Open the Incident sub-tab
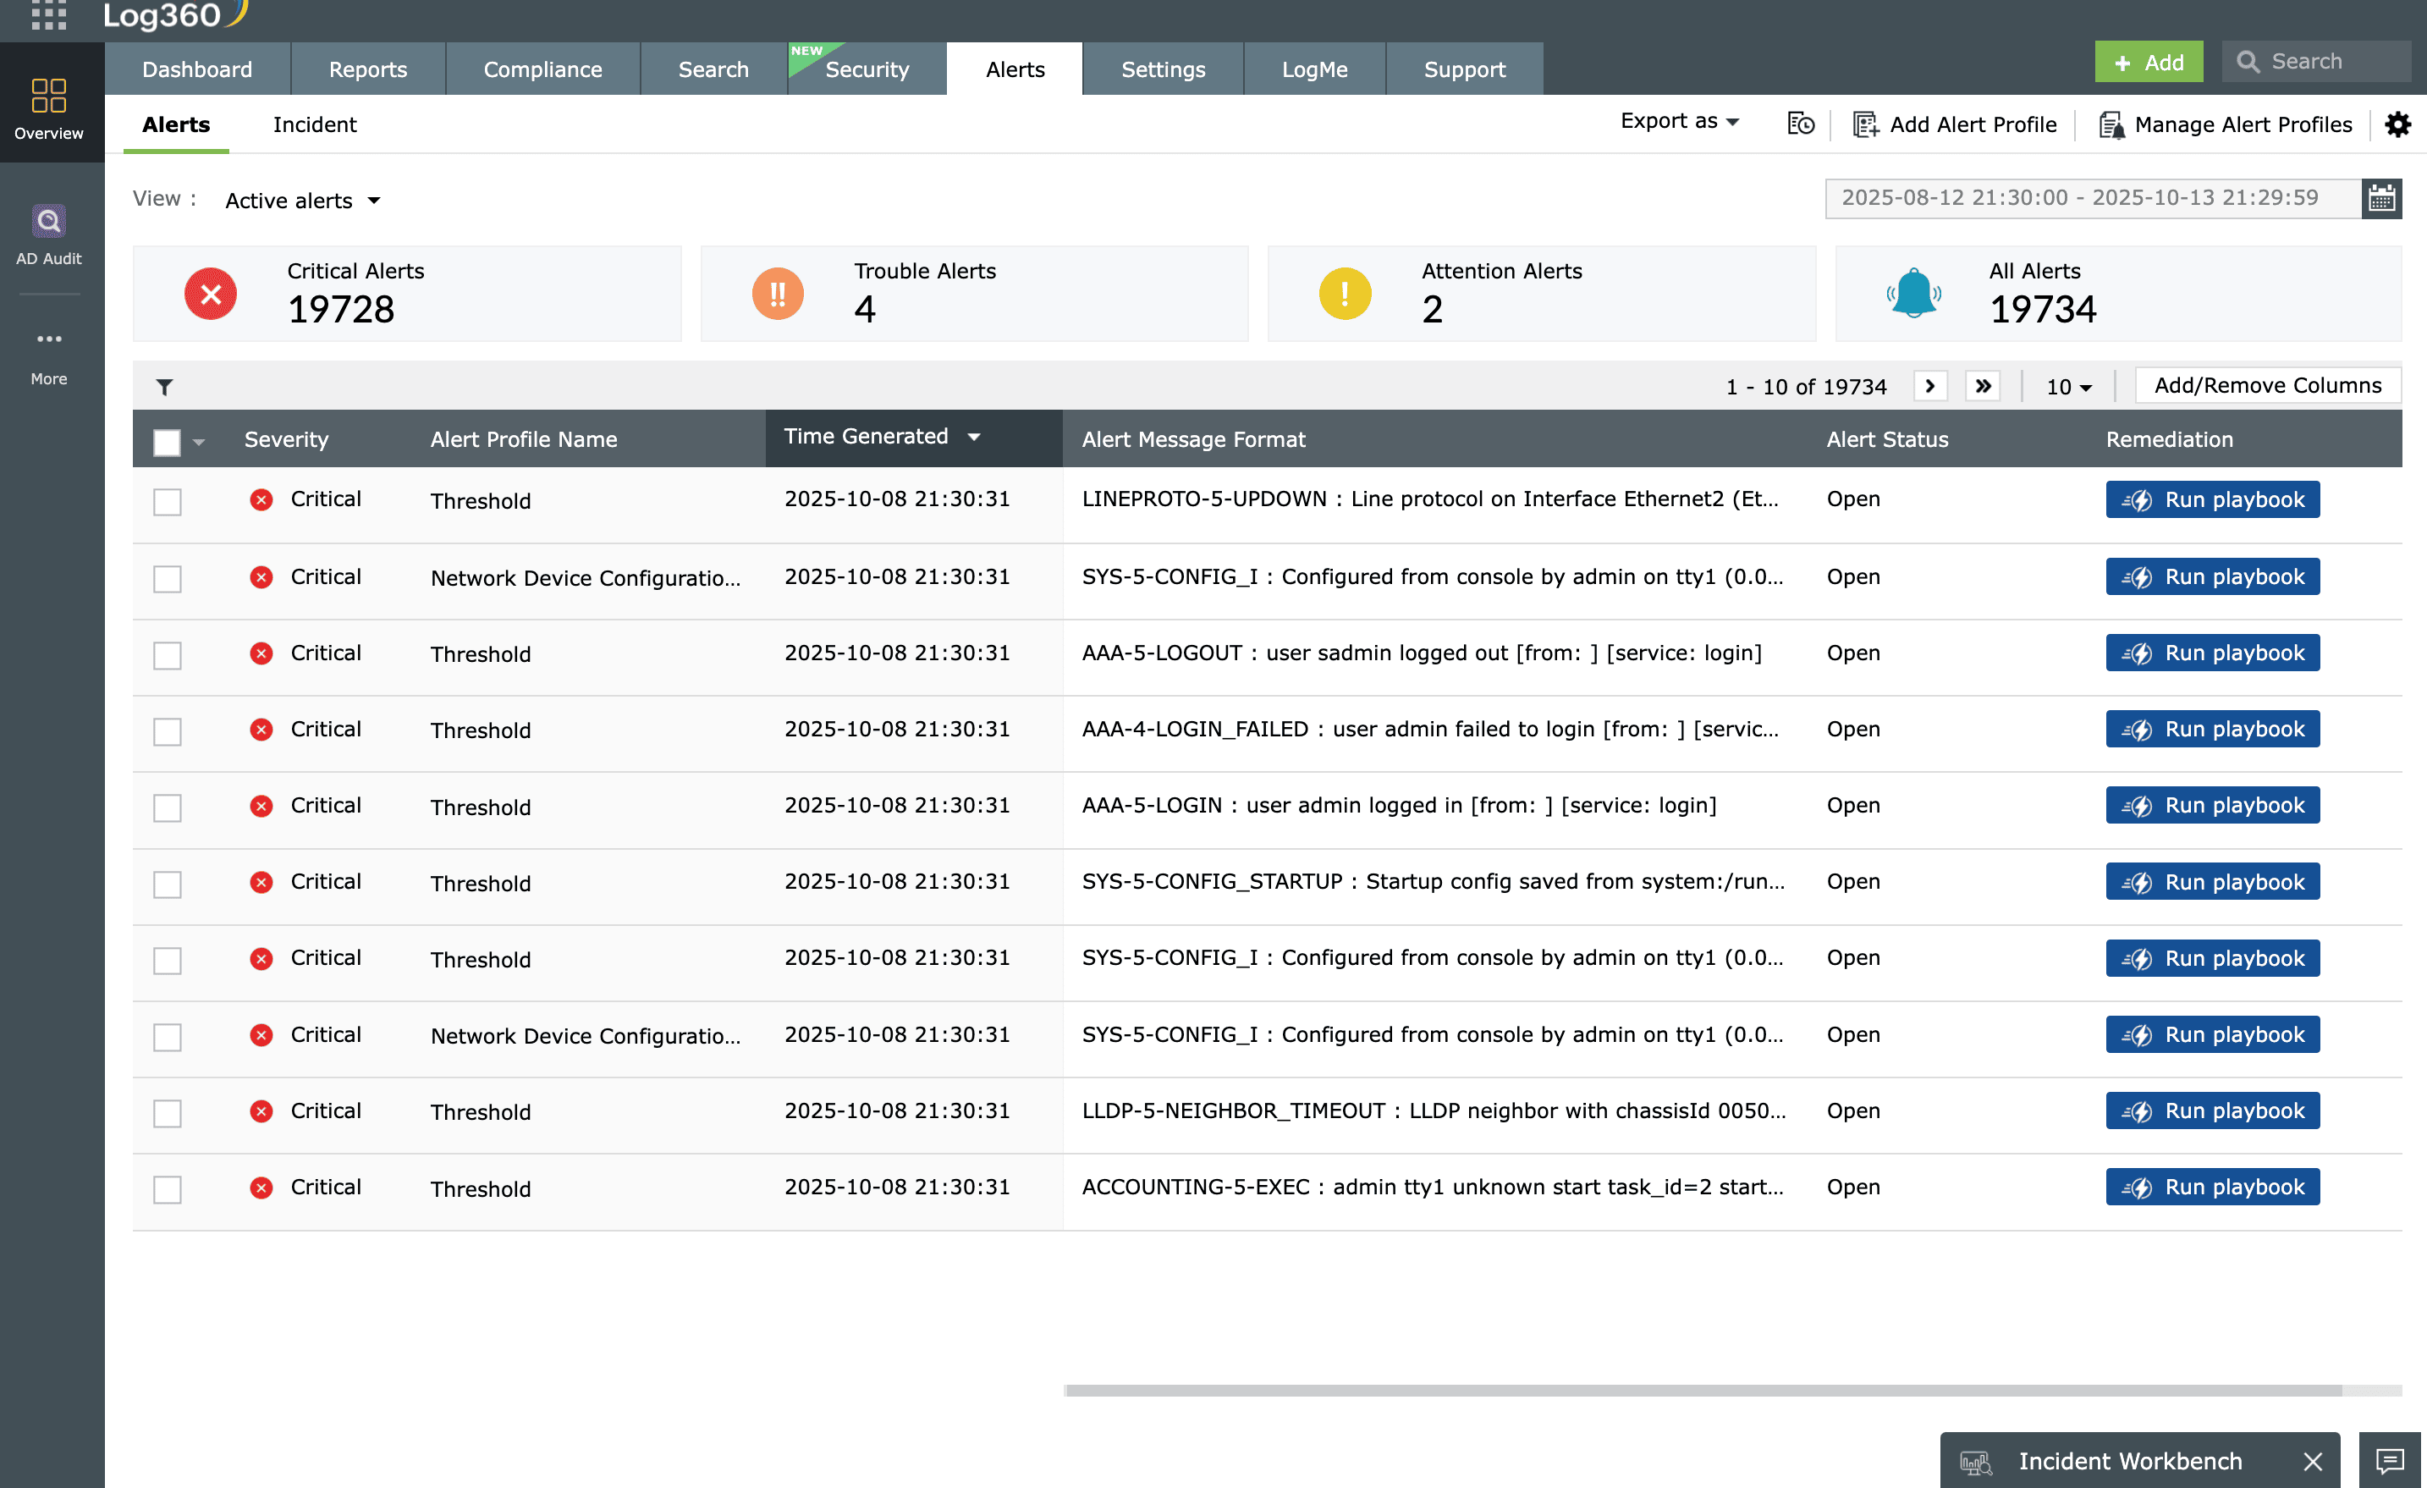 point(314,125)
